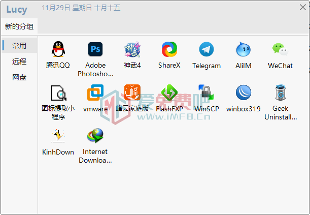The height and width of the screenshot is (215, 310).
Task: Launch the WeChat green bubbles icon
Action: (x=280, y=49)
